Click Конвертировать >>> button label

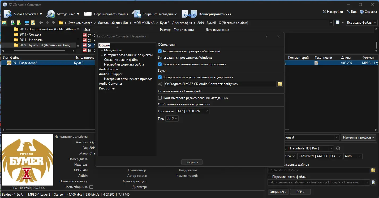(215, 14)
